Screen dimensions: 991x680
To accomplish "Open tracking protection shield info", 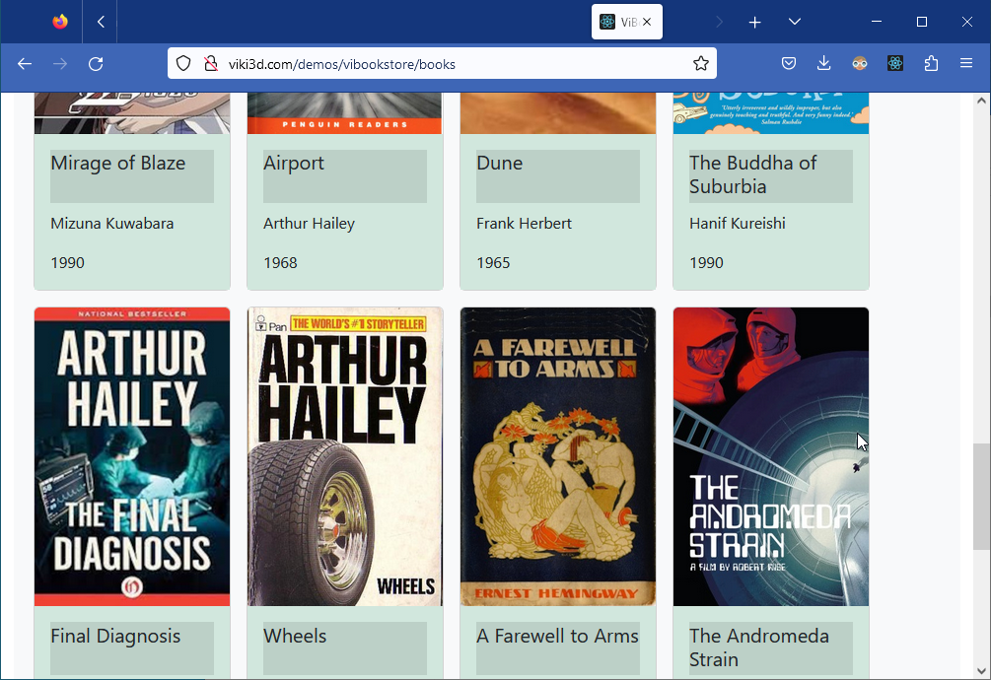I will [x=183, y=64].
